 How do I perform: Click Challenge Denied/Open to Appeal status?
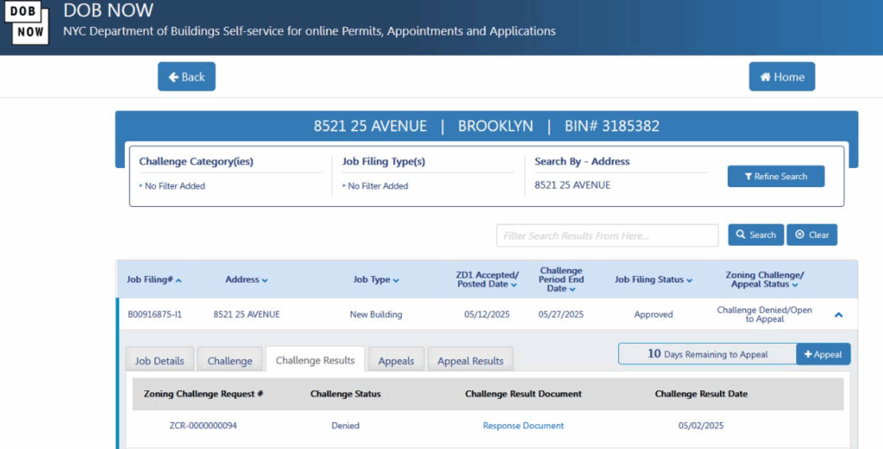click(x=764, y=315)
